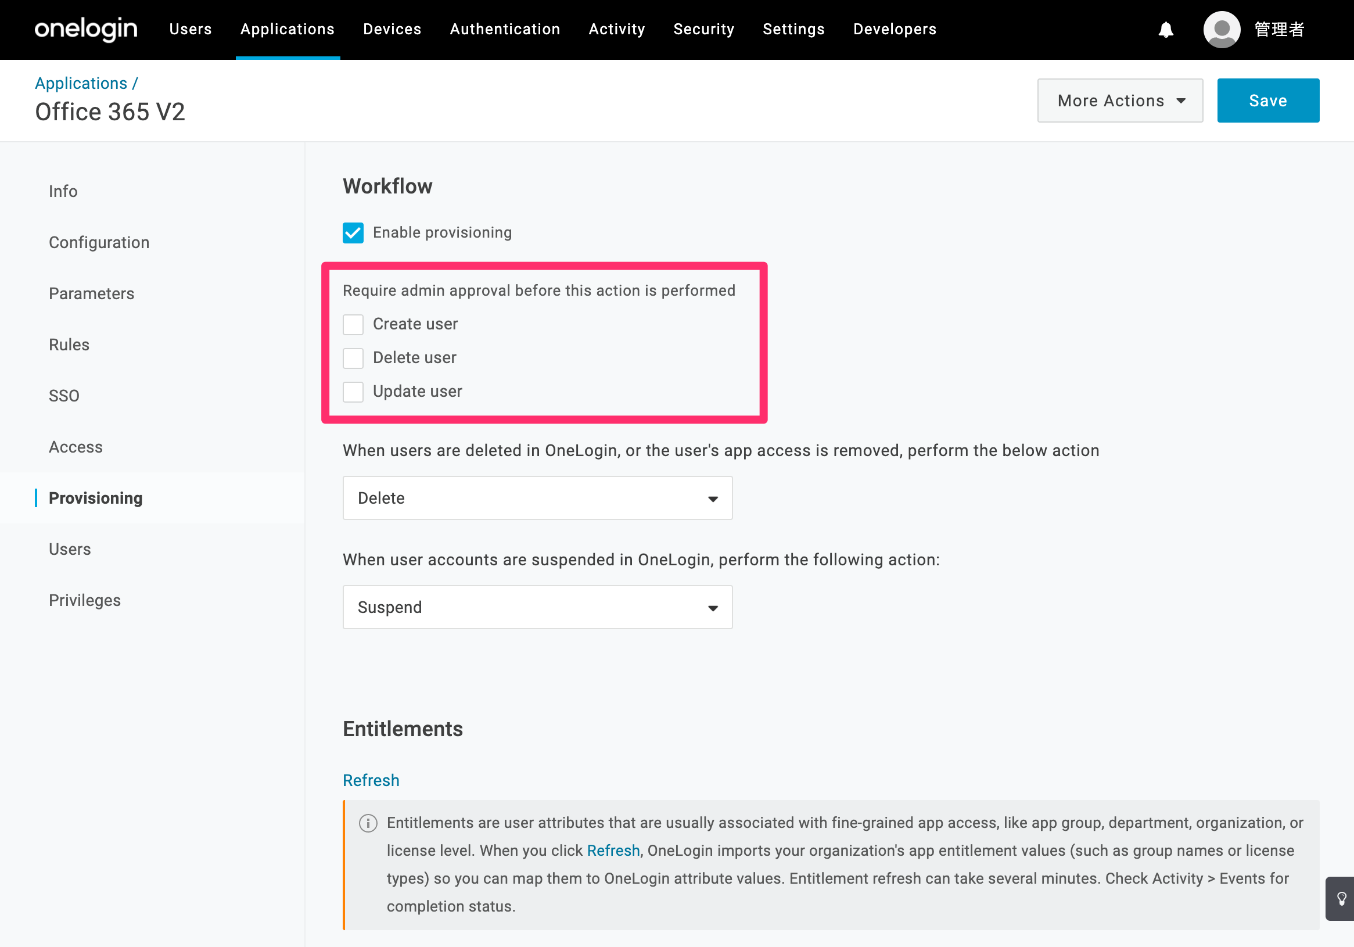Click the Entitlements section heading
Screen dimensions: 1354x947
click(x=403, y=729)
